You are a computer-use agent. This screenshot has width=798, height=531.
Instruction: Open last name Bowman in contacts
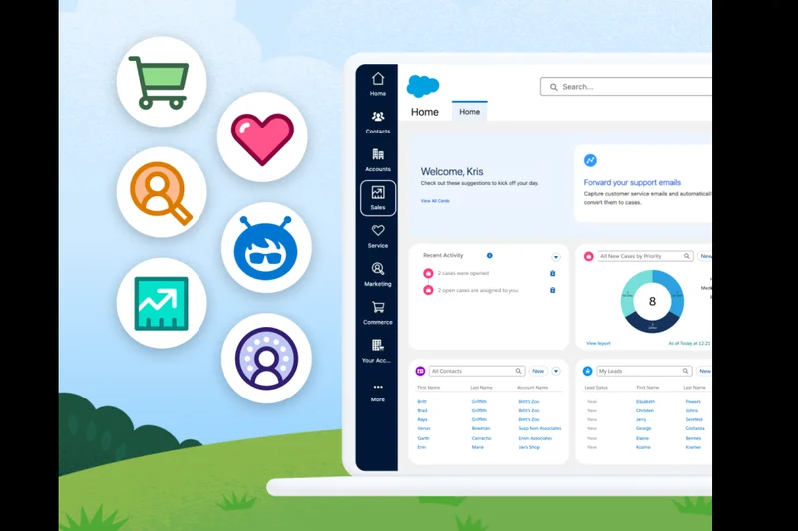coord(481,428)
